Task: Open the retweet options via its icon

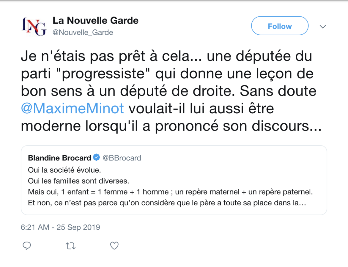Action: coord(70,246)
